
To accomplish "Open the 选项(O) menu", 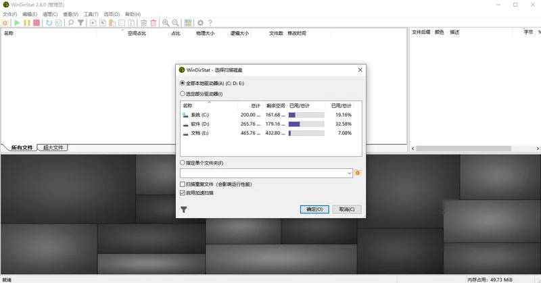I will (x=112, y=14).
